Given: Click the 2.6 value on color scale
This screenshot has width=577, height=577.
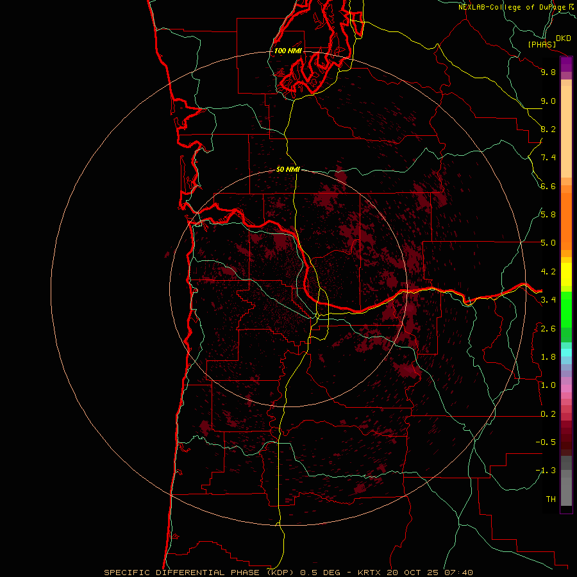Looking at the screenshot, I should pyautogui.click(x=548, y=328).
